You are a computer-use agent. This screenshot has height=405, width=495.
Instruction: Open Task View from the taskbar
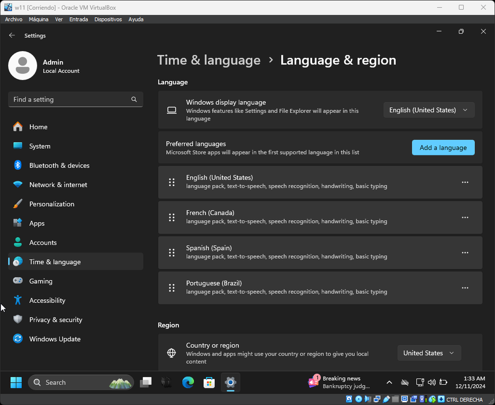145,382
